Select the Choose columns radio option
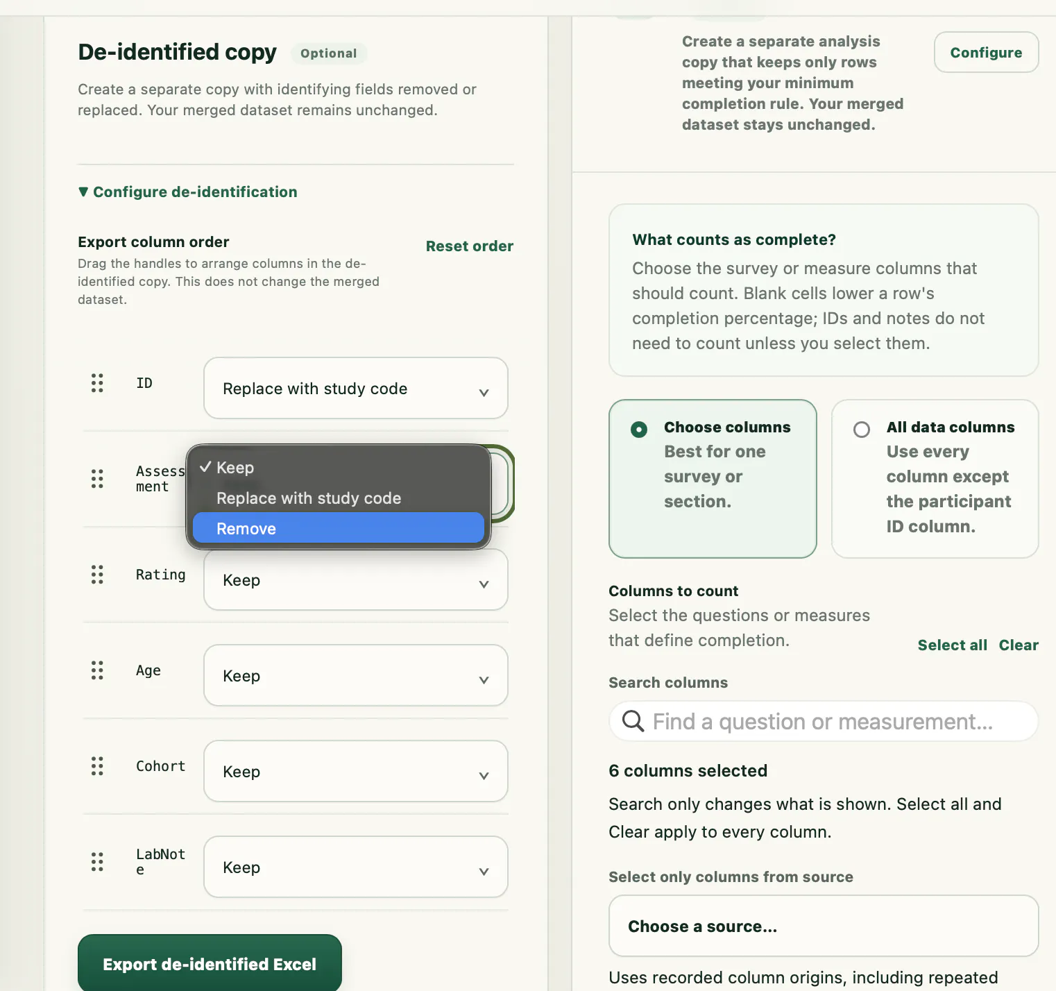This screenshot has height=991, width=1056. click(639, 430)
